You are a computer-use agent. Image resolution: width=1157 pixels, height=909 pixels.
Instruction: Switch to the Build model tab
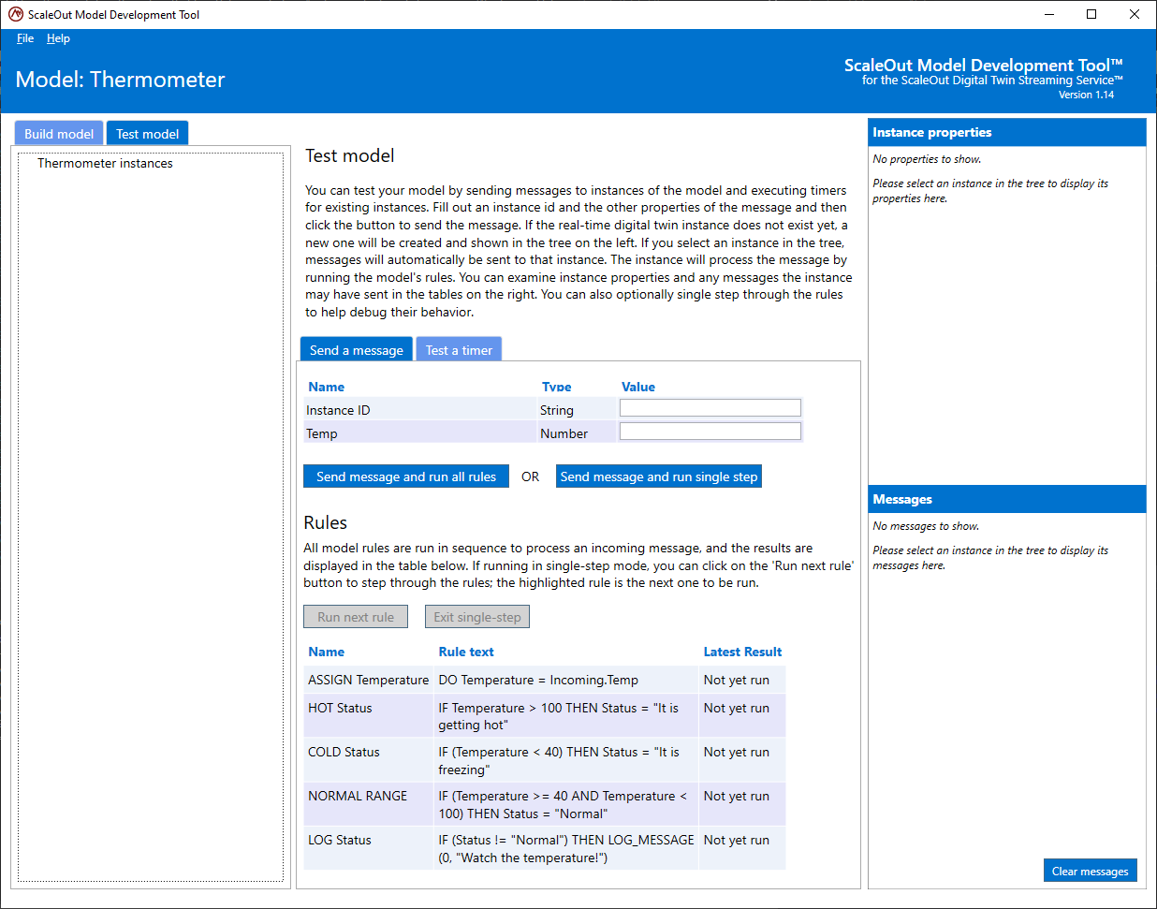coord(59,134)
